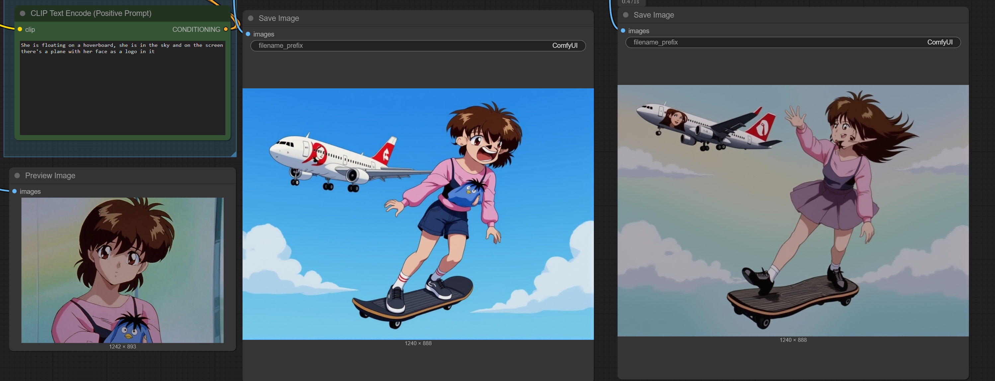Click the positive prompt text area

coord(123,88)
